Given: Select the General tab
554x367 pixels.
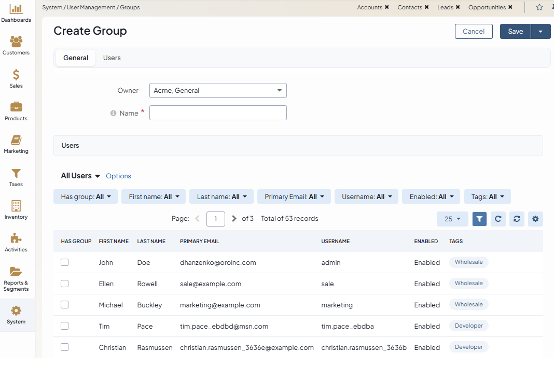Looking at the screenshot, I should [x=76, y=58].
